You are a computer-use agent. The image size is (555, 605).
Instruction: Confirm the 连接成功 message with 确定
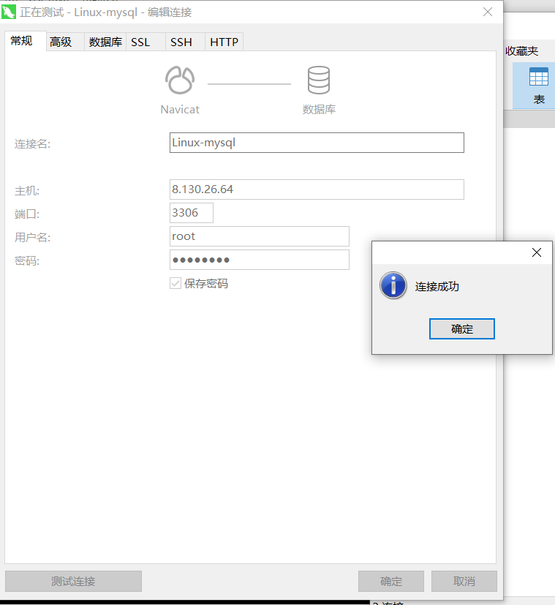(461, 328)
